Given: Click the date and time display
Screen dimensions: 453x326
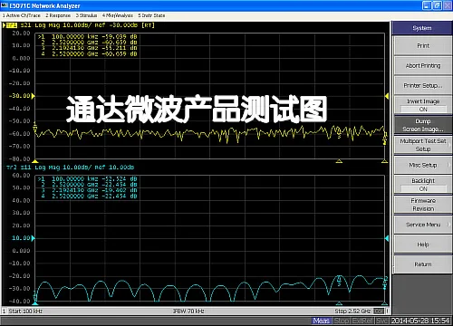Looking at the screenshot, I should (420, 321).
